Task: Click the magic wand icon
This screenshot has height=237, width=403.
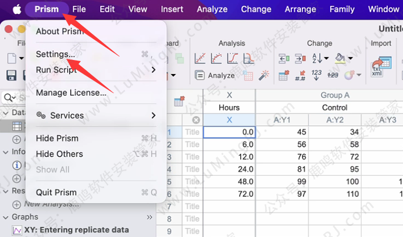Action: (x=263, y=75)
